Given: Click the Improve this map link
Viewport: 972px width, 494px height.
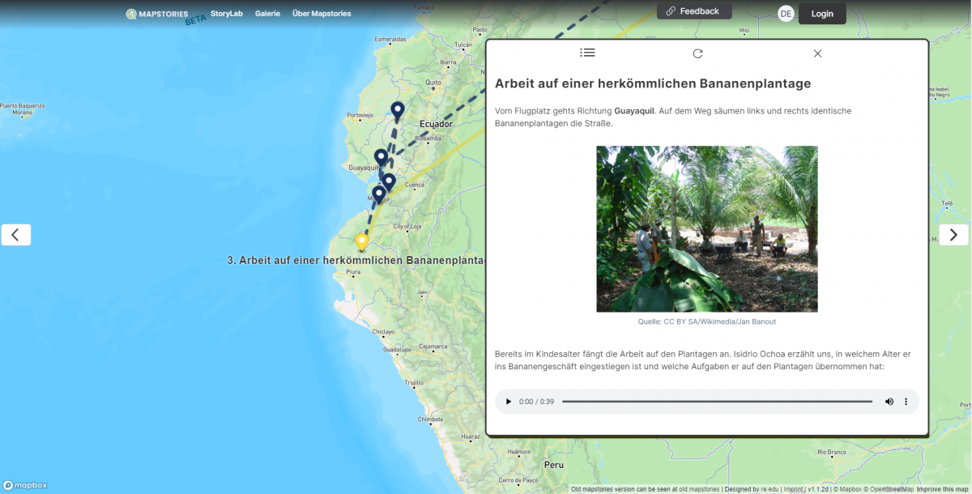Looking at the screenshot, I should click(x=943, y=489).
